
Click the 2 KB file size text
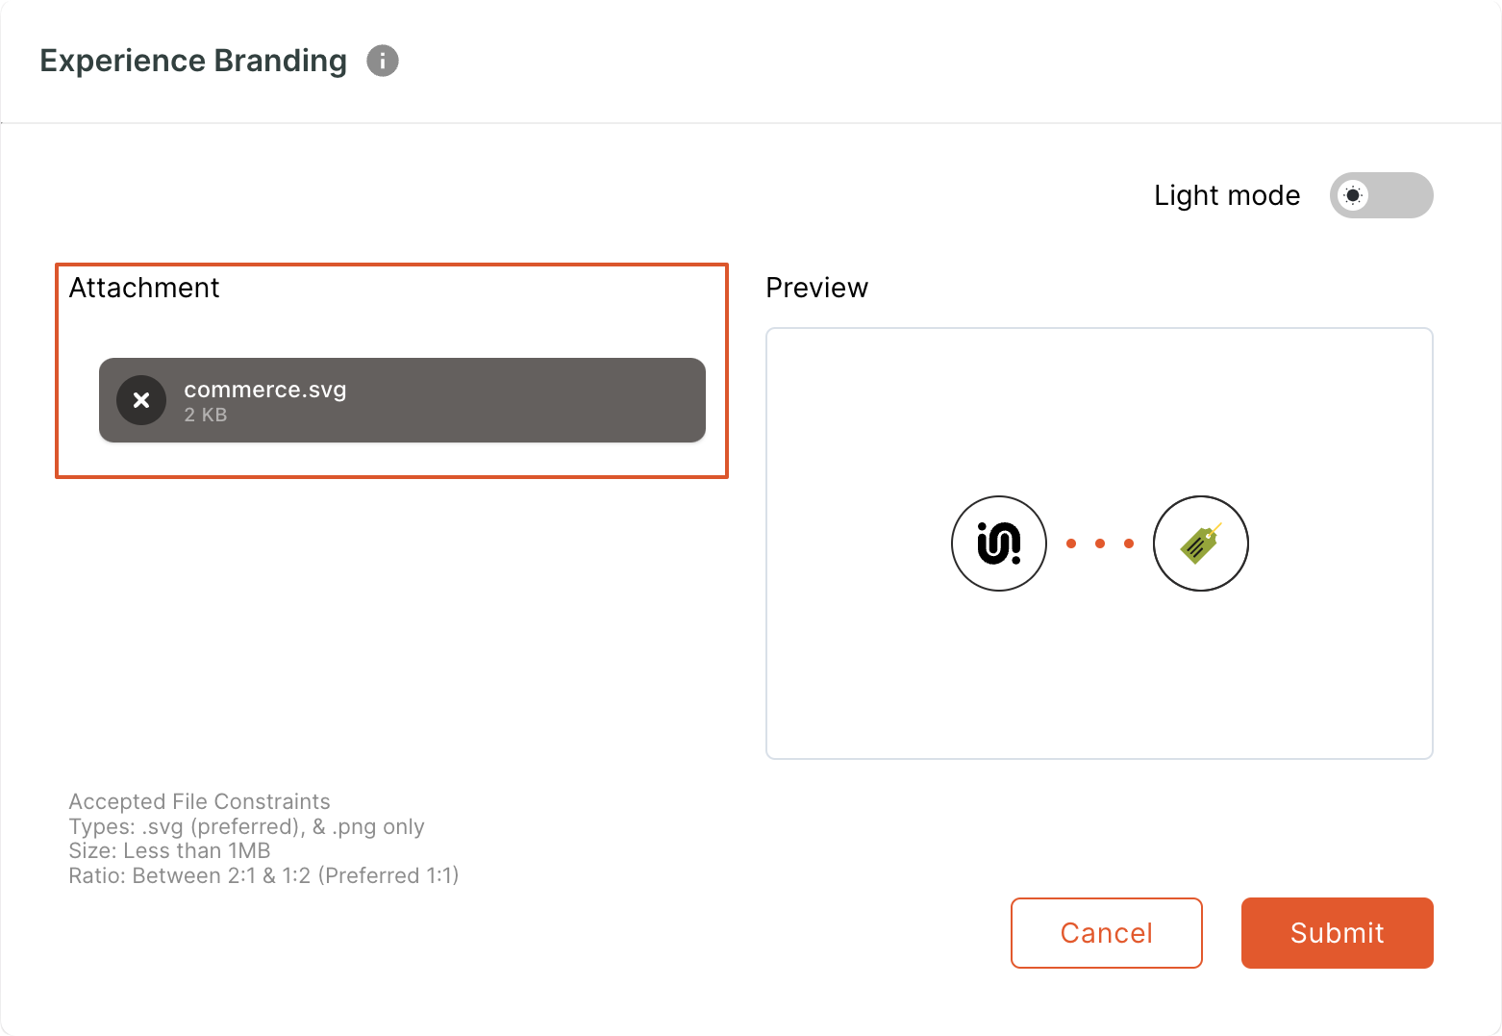point(206,415)
